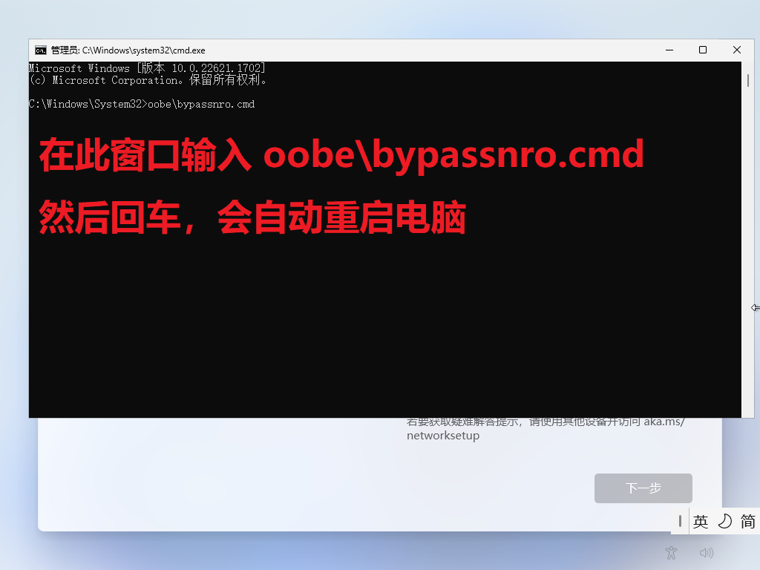Click the aka.ms/networksetup help text
Image resolution: width=760 pixels, height=570 pixels.
[x=546, y=428]
